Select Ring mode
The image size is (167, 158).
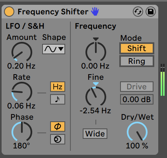(x=137, y=61)
